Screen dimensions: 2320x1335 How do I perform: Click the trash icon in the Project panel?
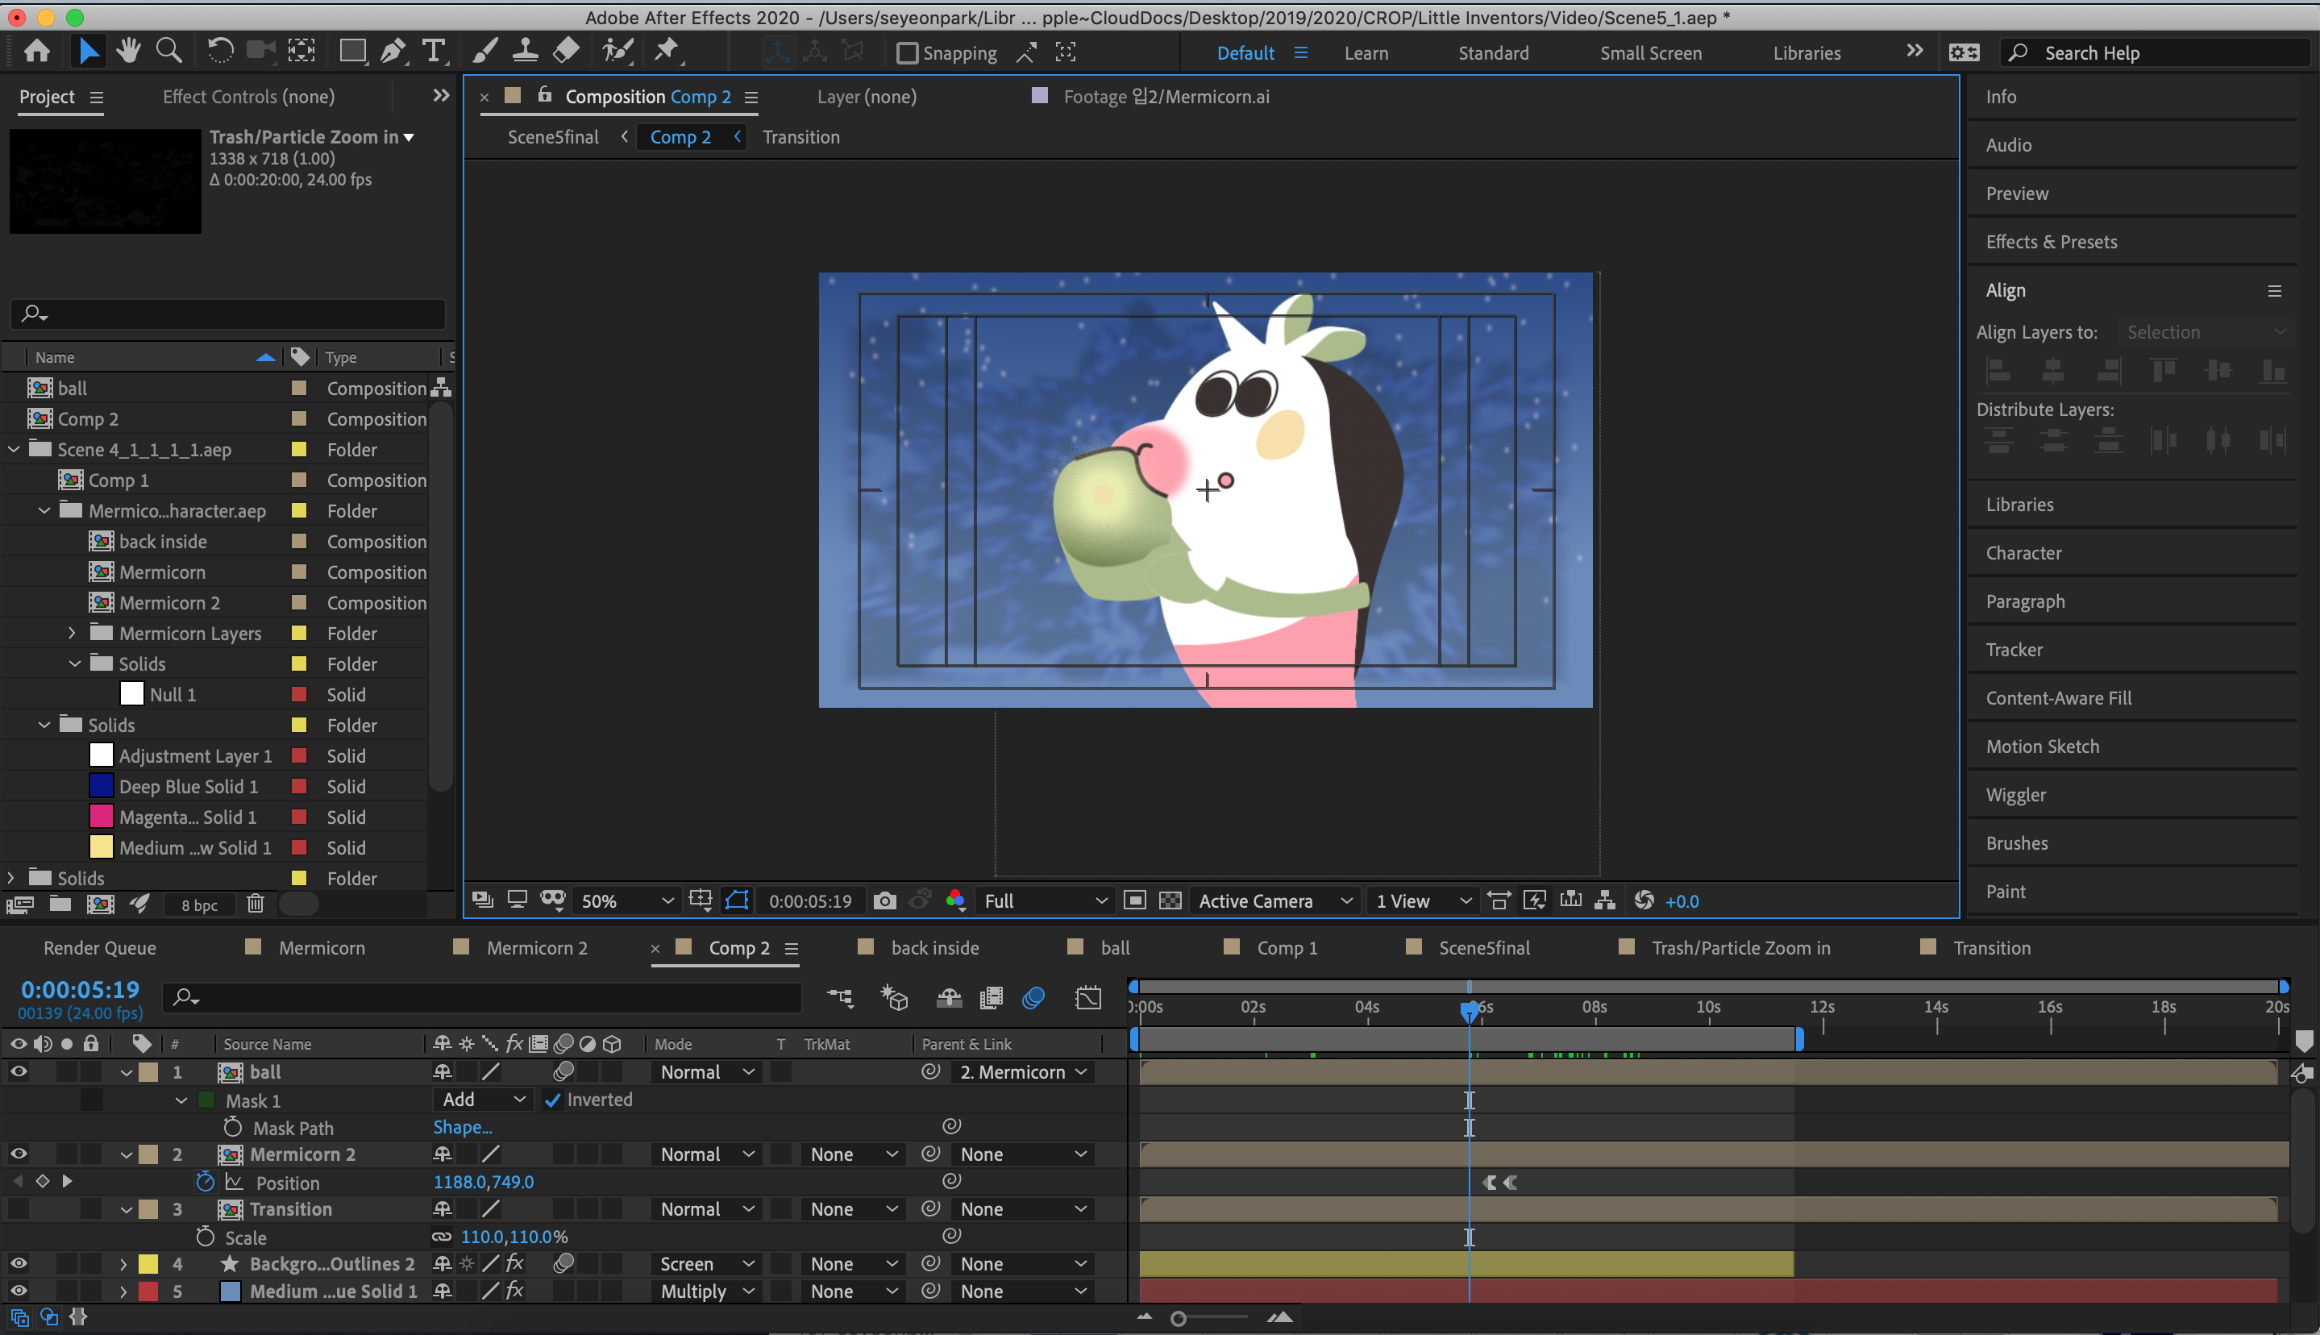[256, 905]
